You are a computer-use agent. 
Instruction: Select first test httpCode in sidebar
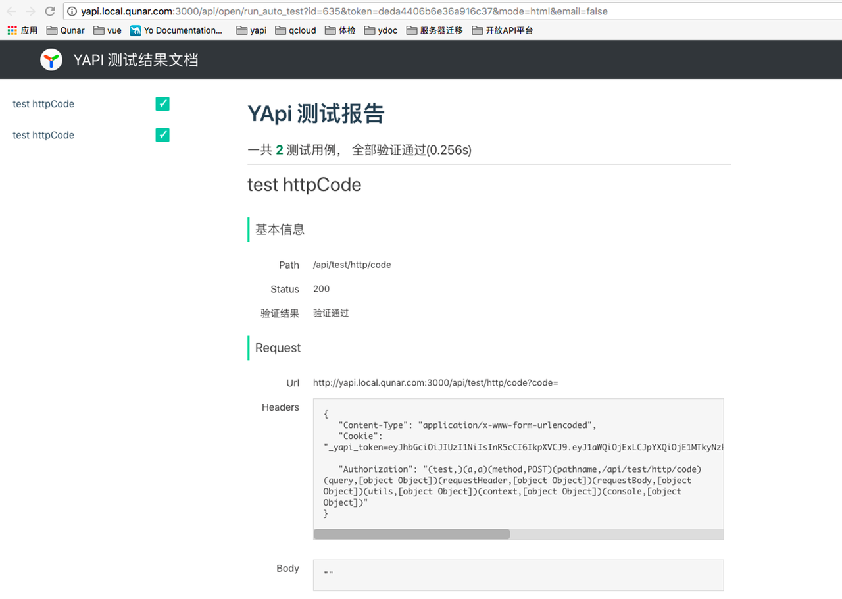click(43, 103)
